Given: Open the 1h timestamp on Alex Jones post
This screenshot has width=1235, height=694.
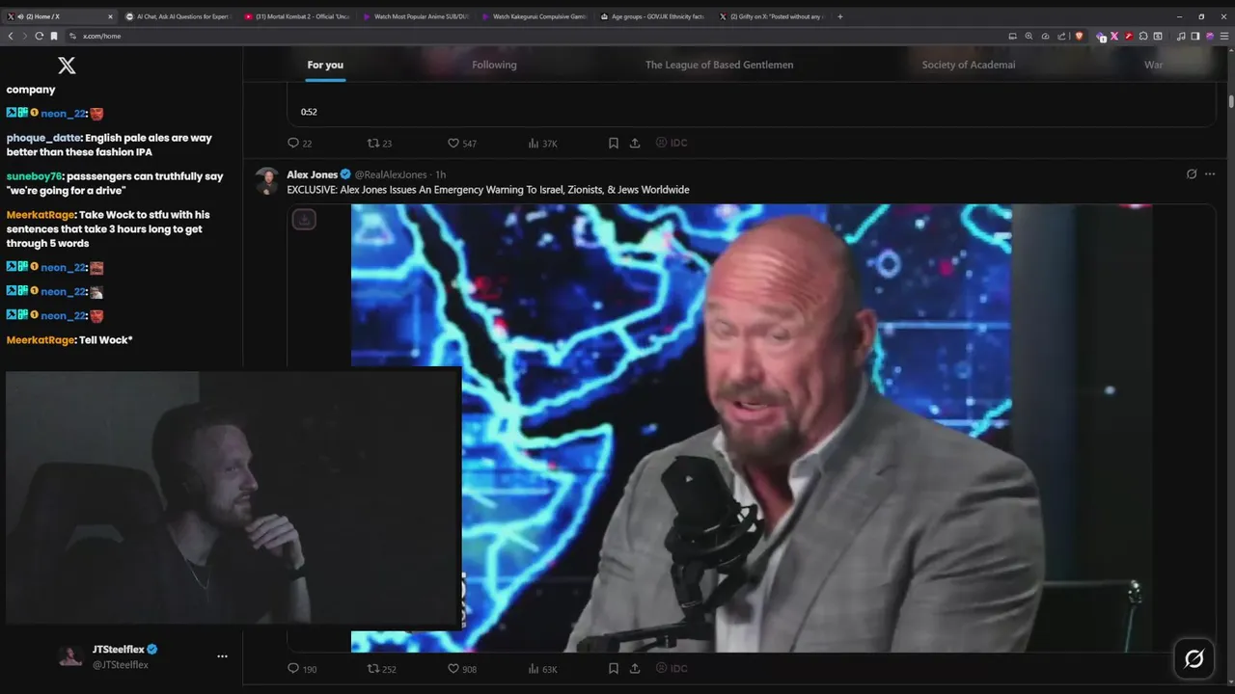Looking at the screenshot, I should (x=441, y=174).
